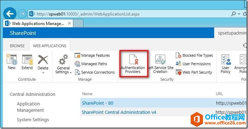Open the address bar search dropdown arrow
Image resolution: width=248 pixels, height=129 pixels.
[x=239, y=14]
